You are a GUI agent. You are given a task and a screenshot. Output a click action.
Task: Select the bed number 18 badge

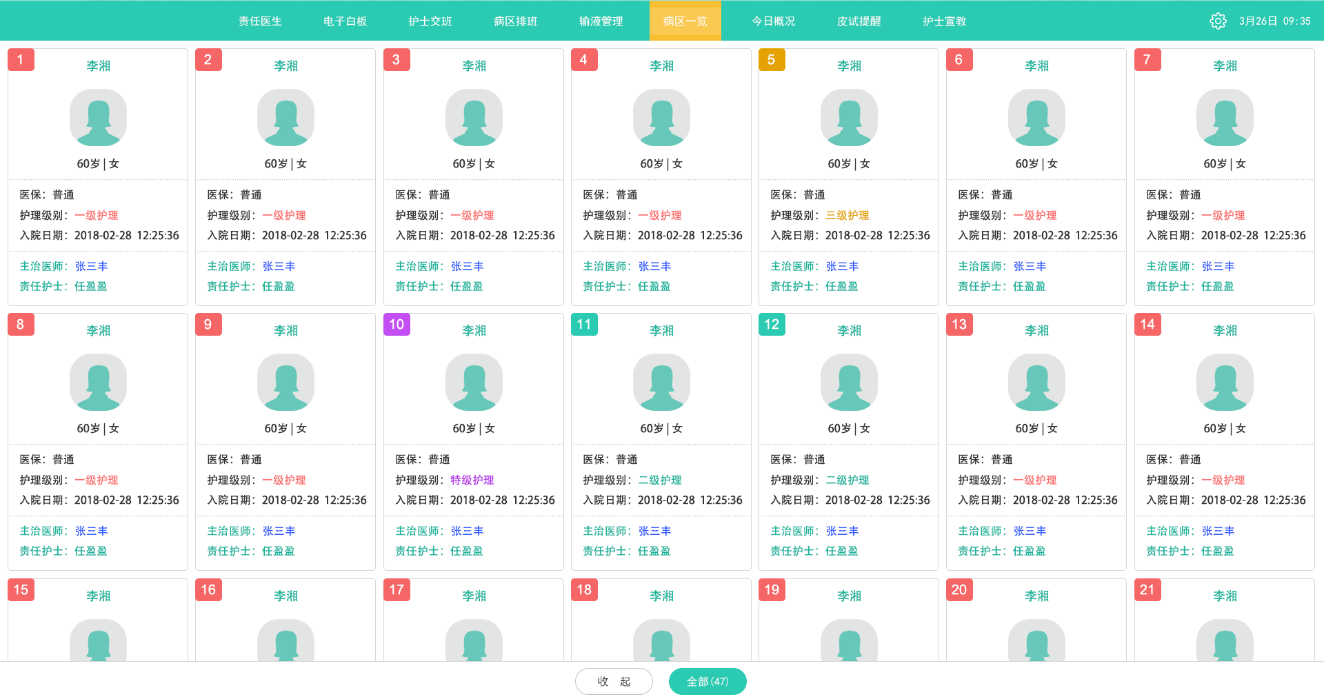point(584,589)
